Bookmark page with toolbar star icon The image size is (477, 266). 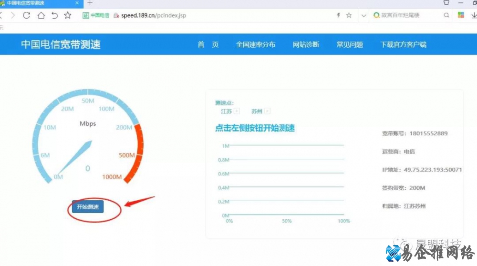tap(68, 15)
